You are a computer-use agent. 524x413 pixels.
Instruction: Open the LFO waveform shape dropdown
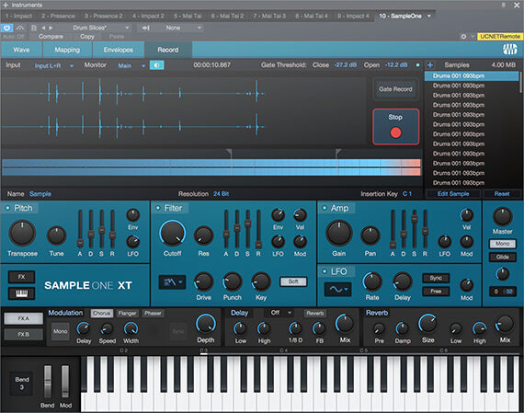click(x=337, y=289)
